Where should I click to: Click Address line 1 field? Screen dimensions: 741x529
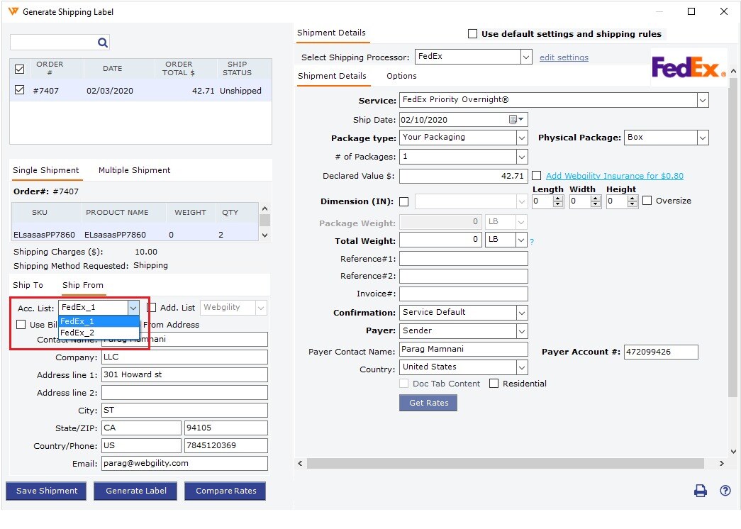click(x=184, y=374)
